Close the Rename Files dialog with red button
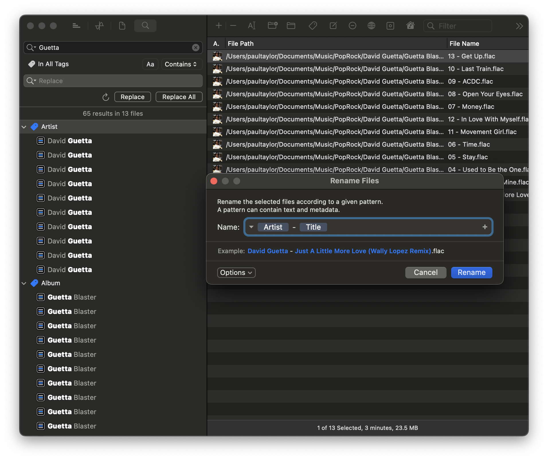The image size is (548, 460). [214, 181]
